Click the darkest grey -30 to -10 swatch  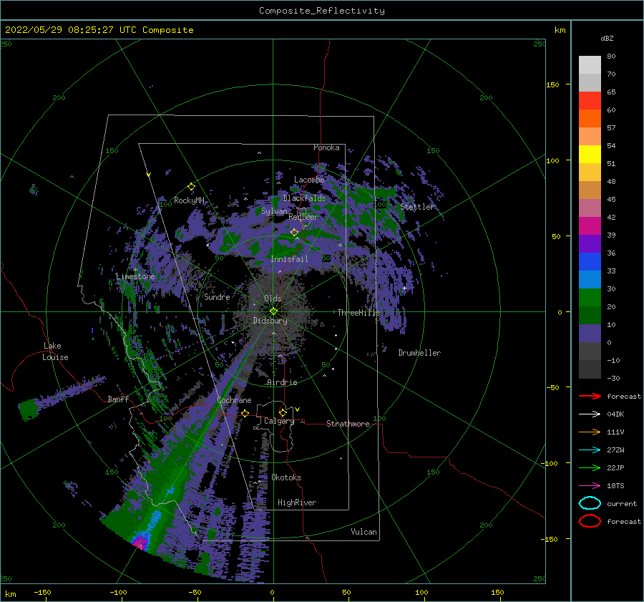point(590,369)
